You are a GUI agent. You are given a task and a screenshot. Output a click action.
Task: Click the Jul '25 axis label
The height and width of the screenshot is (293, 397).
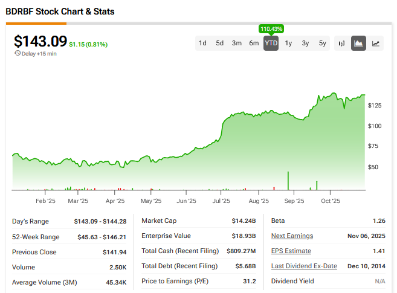[x=221, y=201]
